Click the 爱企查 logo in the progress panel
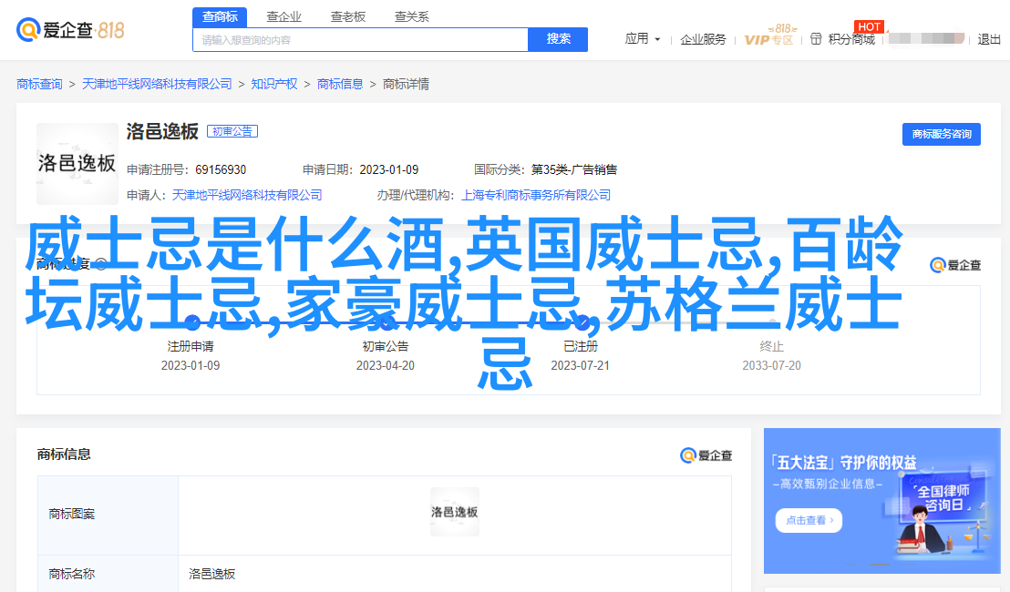This screenshot has height=592, width=1010. 955,265
